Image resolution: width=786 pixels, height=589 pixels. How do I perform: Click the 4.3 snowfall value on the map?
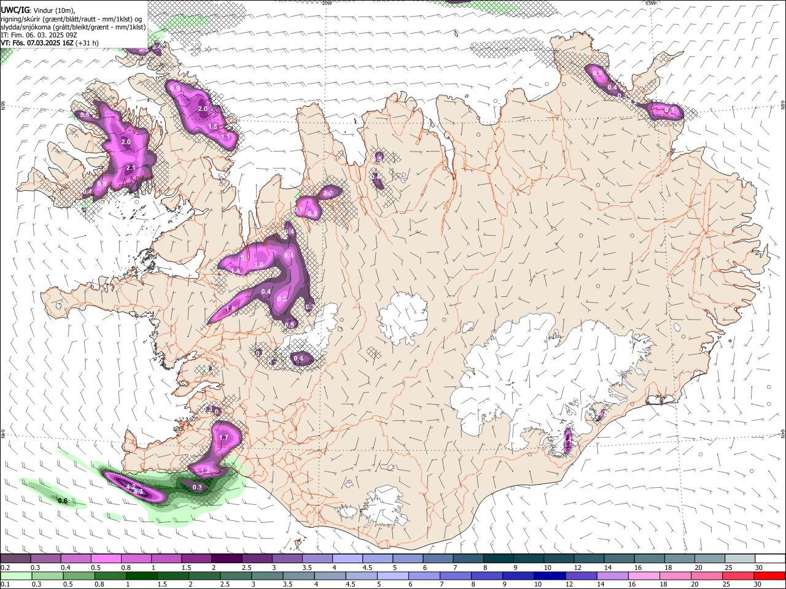click(138, 491)
